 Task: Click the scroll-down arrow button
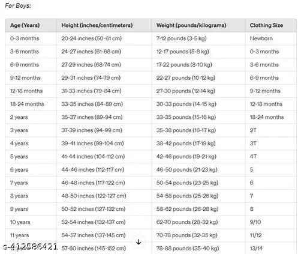click(x=139, y=242)
